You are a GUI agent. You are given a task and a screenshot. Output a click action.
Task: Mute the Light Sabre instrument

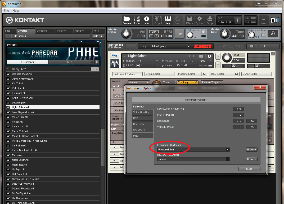tap(218, 65)
